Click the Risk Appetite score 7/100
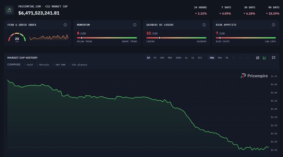The width and height of the screenshot is (283, 157). 220,33
